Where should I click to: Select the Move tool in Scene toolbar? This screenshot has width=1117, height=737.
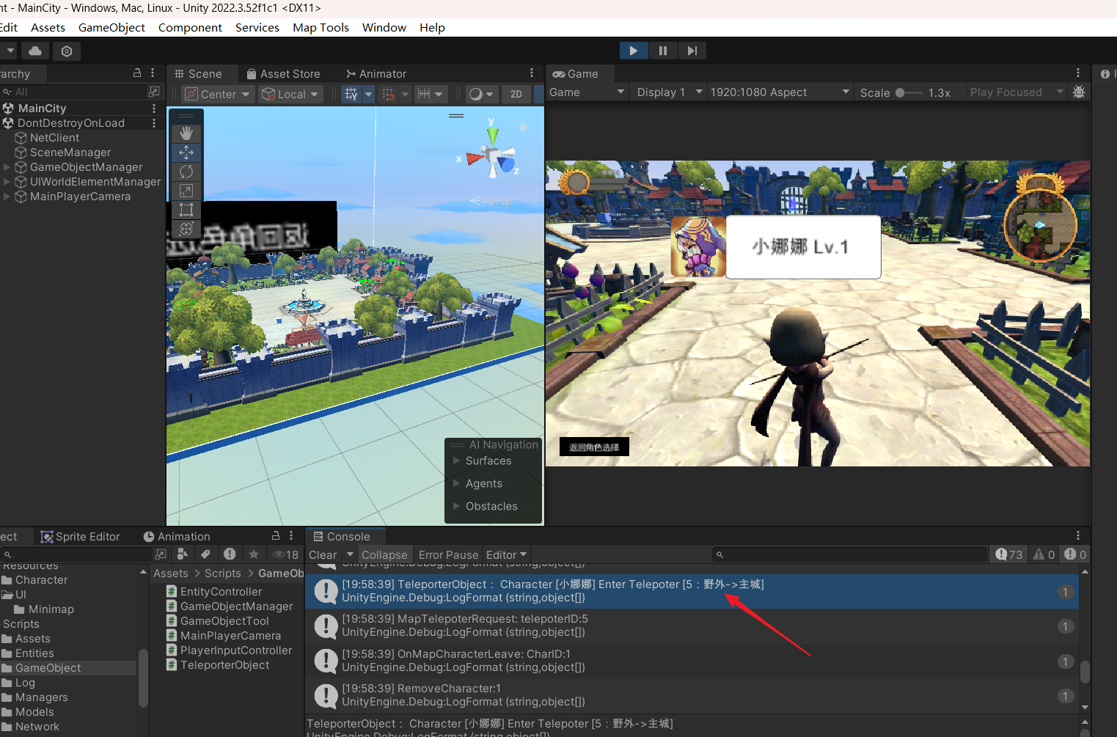click(x=186, y=153)
